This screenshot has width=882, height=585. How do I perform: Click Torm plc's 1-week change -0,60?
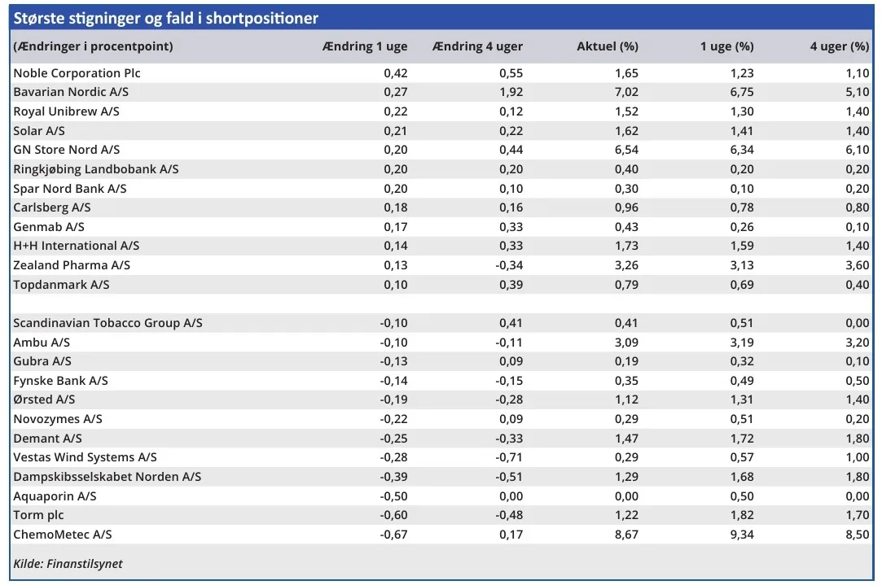[x=393, y=515]
